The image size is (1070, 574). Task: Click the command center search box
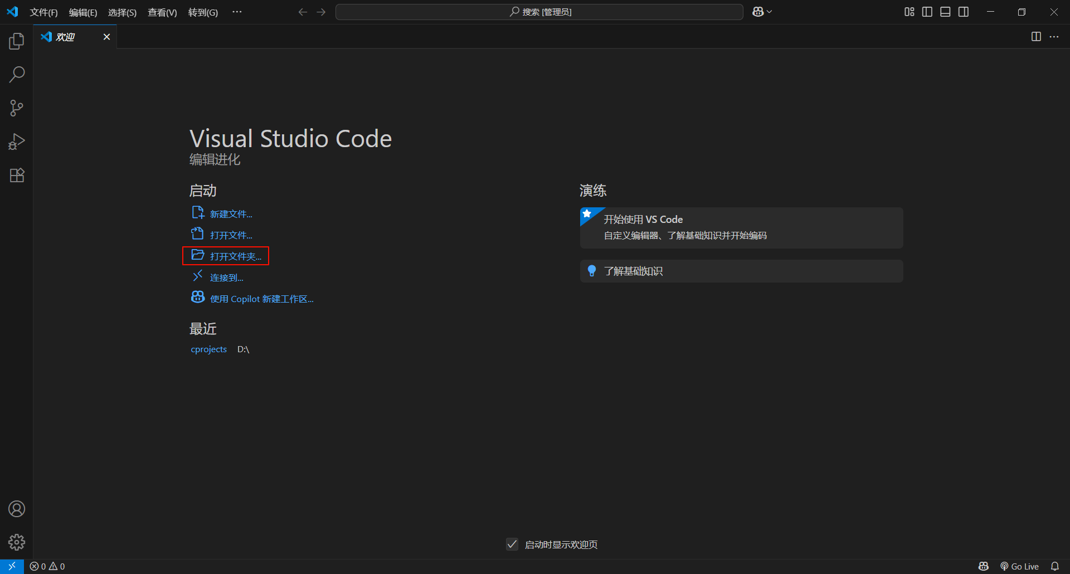tap(539, 12)
